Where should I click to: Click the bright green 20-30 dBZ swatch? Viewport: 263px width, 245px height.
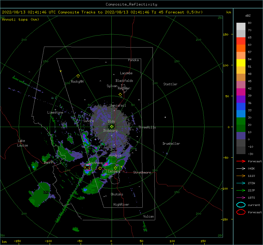click(241, 121)
